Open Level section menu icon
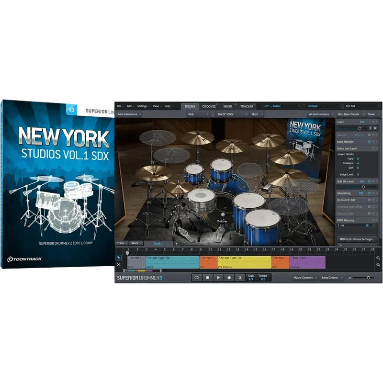The width and height of the screenshot is (383, 383). click(373, 122)
